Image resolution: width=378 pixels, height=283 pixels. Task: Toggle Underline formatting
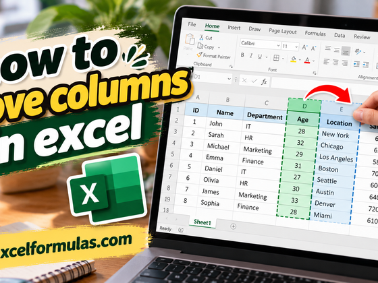260,57
